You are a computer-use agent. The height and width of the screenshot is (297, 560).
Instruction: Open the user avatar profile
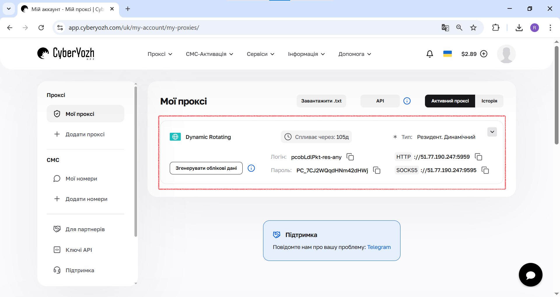click(x=506, y=54)
